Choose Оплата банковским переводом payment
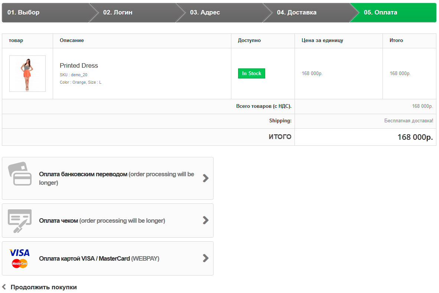The image size is (439, 293). click(83, 174)
